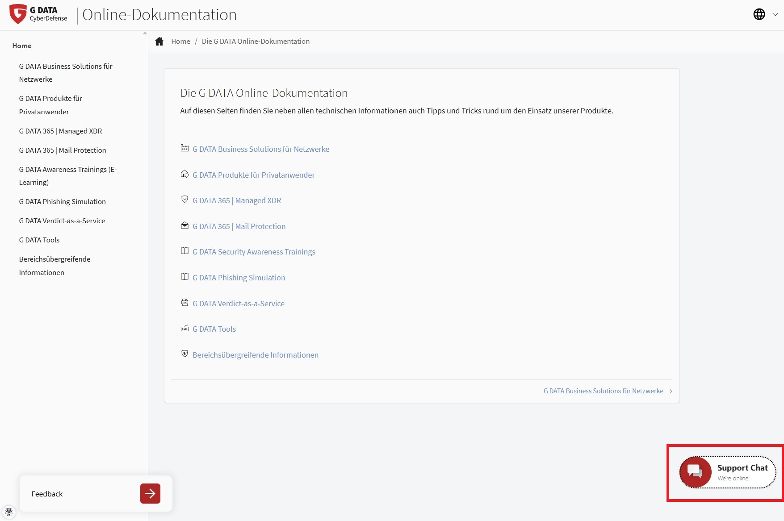The height and width of the screenshot is (521, 784).
Task: Click the Home breadcrumb text link
Action: point(180,42)
